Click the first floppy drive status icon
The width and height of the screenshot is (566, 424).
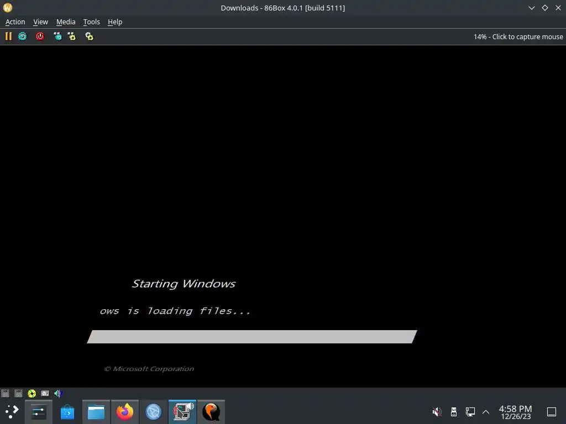tap(6, 393)
